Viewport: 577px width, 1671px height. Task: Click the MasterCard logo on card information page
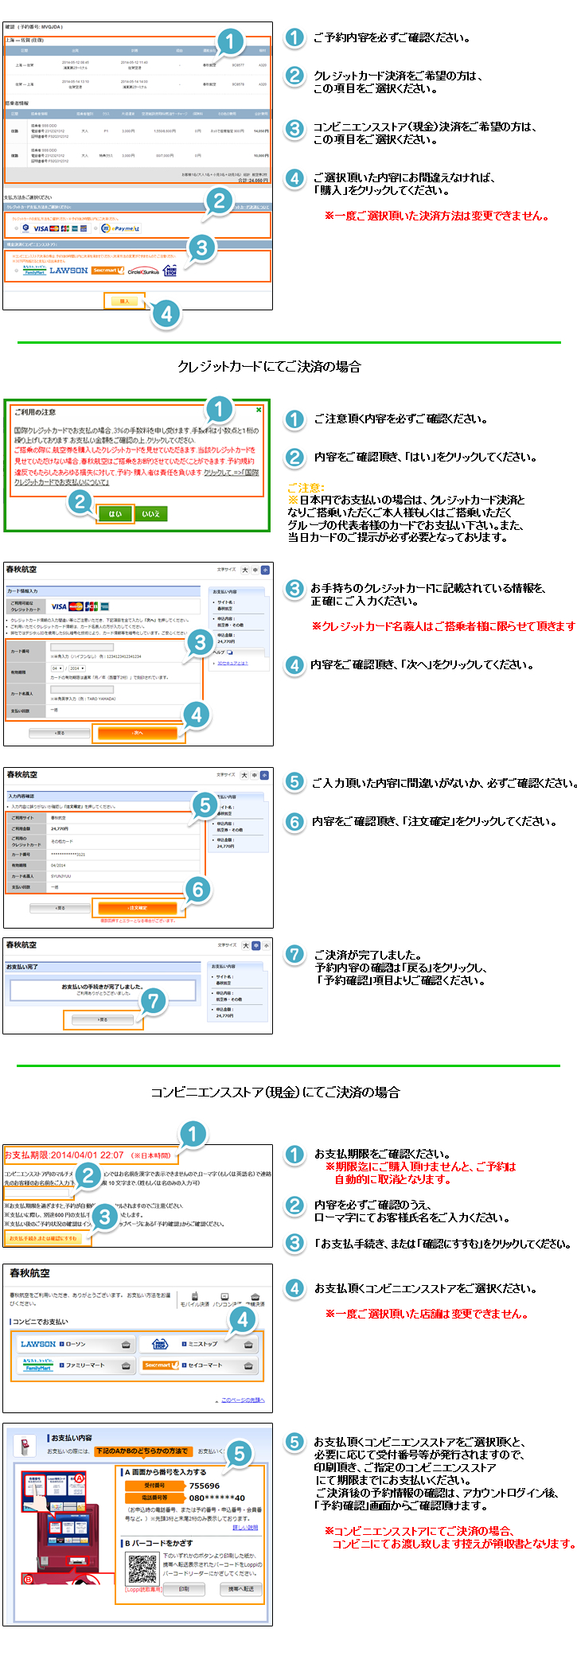[76, 606]
